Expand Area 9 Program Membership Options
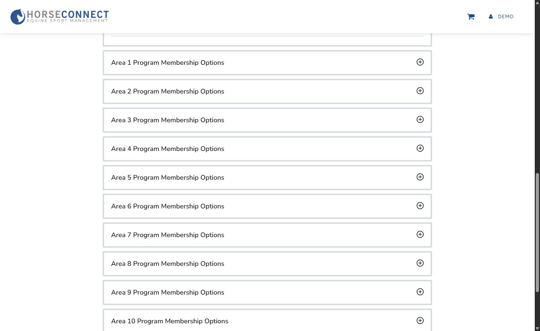The image size is (540, 331). pyautogui.click(x=420, y=292)
